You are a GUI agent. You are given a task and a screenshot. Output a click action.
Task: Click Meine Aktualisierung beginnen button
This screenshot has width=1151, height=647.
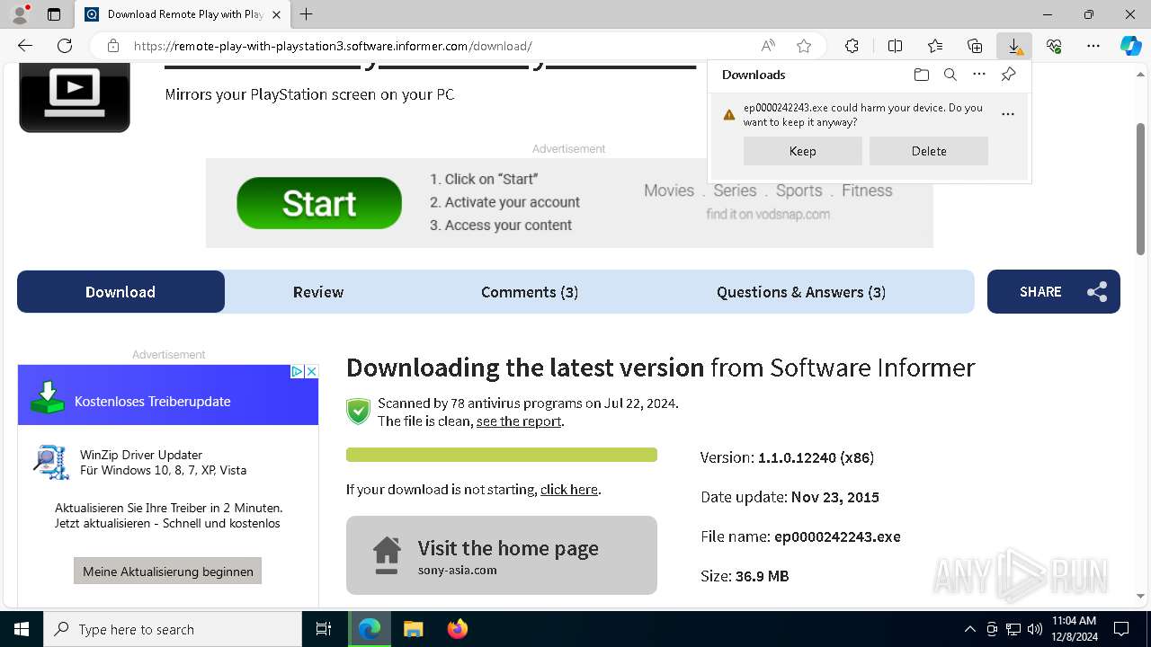point(168,572)
